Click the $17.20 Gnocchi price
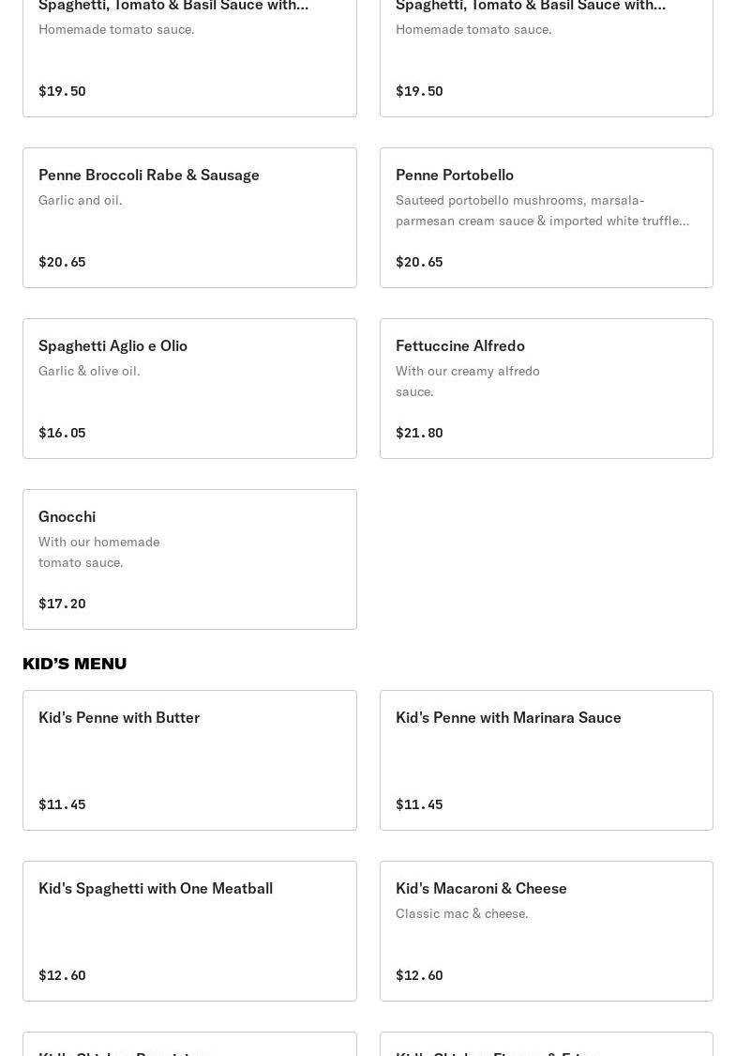 62,604
